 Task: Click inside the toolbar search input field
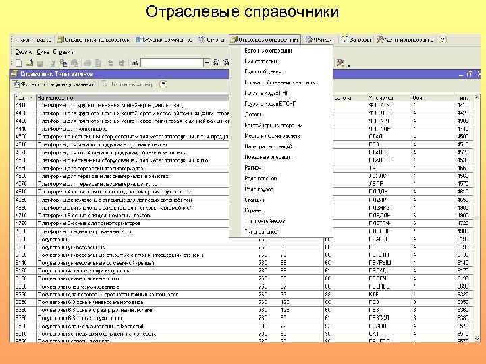[172, 63]
